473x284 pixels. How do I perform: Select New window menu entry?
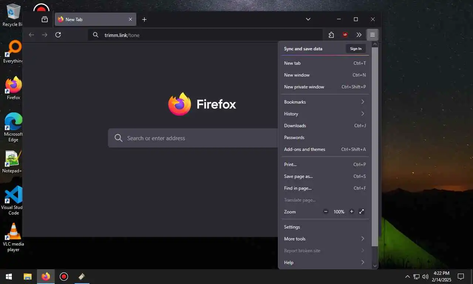click(x=325, y=75)
